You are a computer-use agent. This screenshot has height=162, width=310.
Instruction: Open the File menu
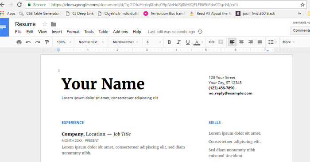pyautogui.click(x=18, y=32)
